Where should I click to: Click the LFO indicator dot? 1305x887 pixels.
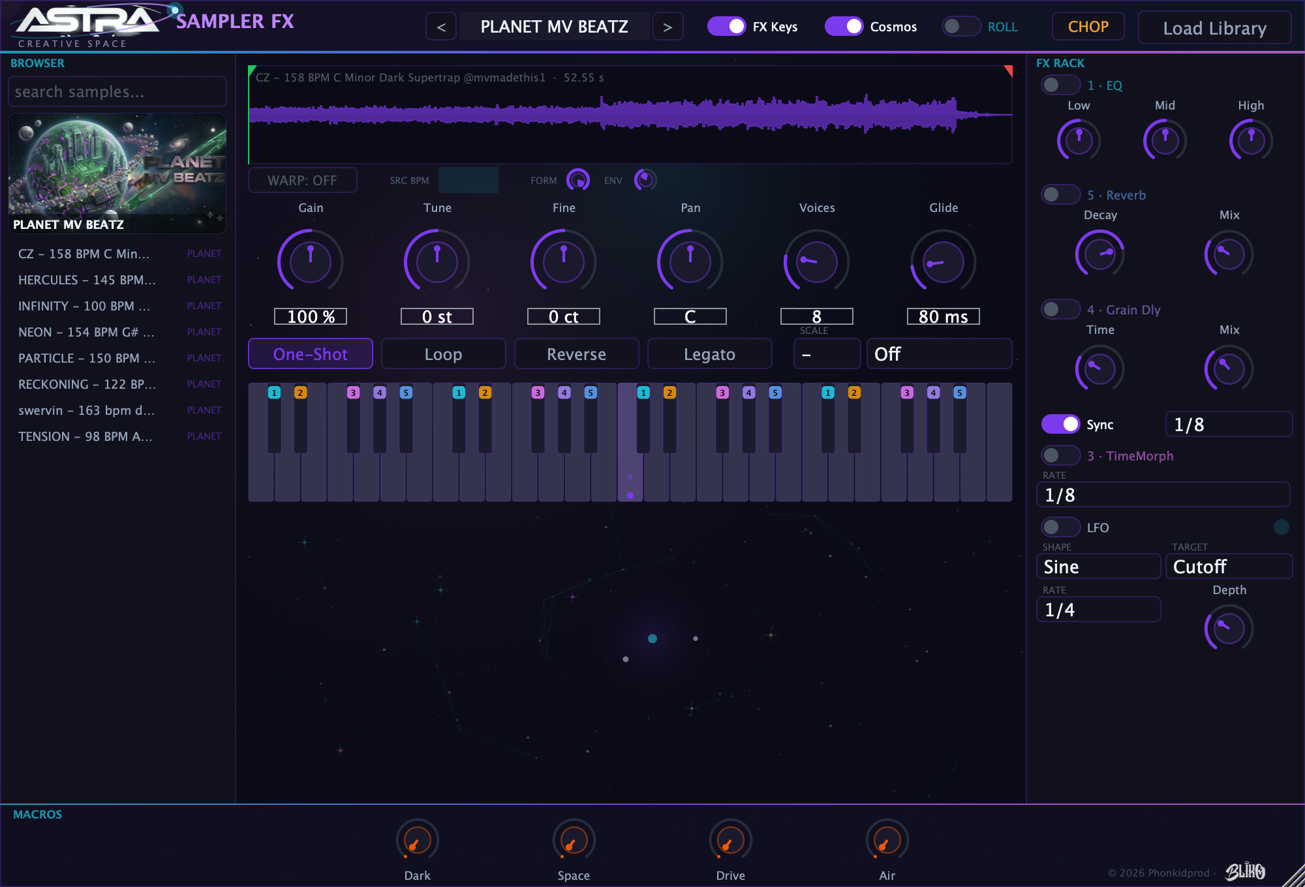[x=1282, y=527]
